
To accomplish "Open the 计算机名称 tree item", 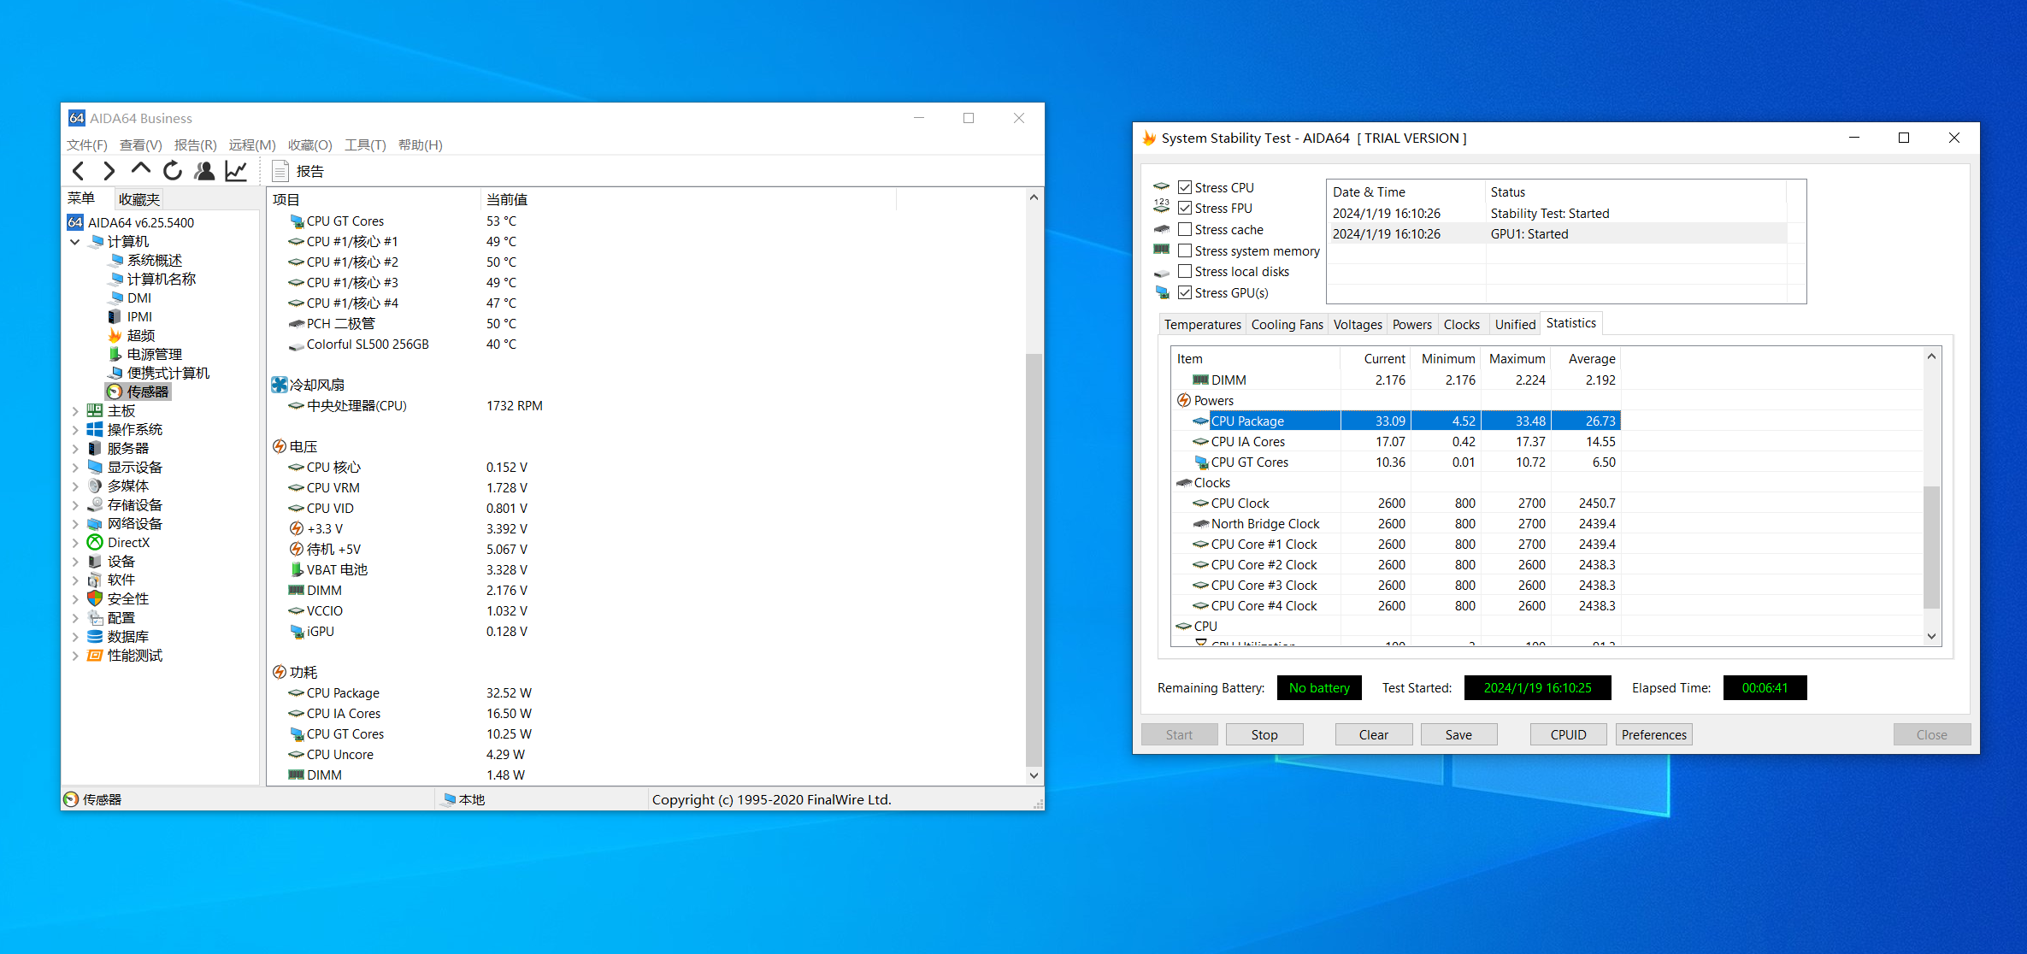I will pyautogui.click(x=151, y=280).
